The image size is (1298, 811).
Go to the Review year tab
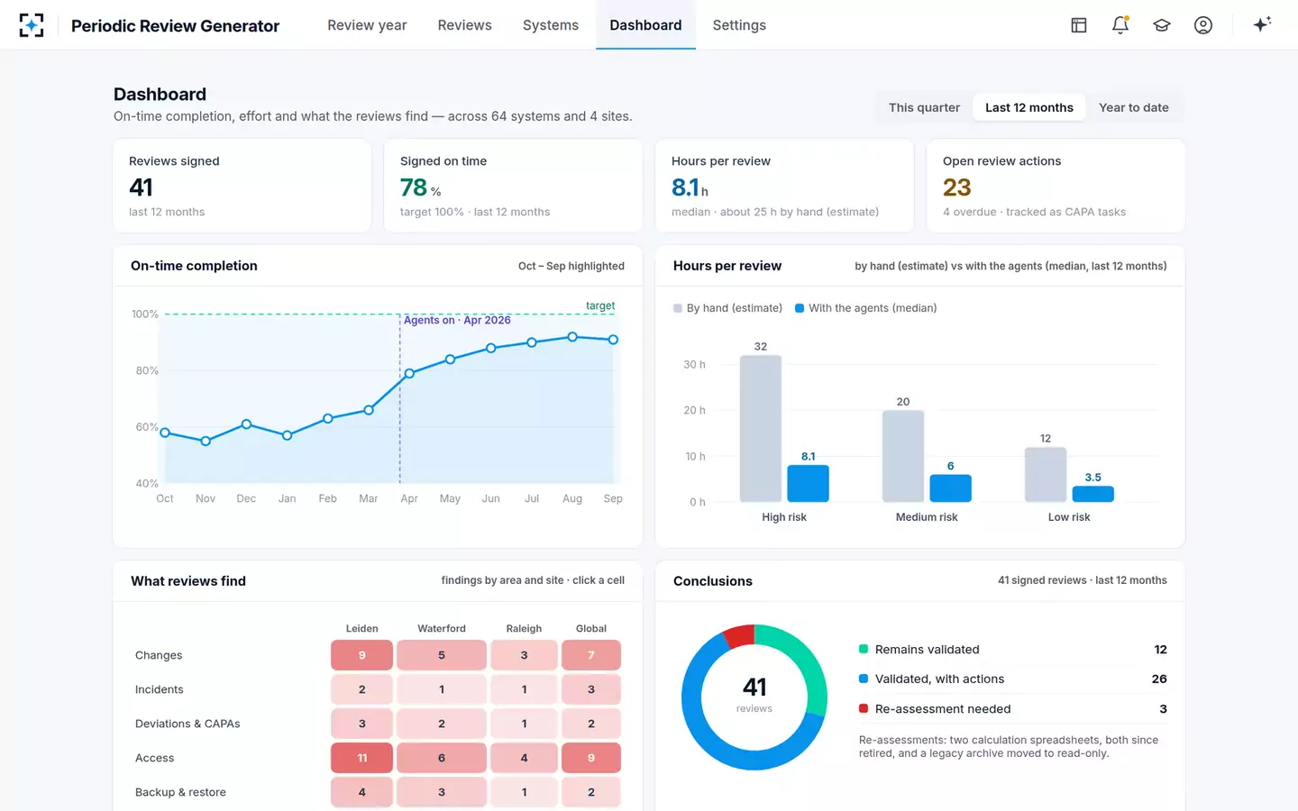(x=367, y=25)
